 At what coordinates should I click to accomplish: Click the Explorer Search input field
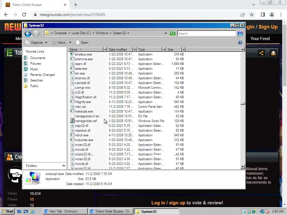pos(207,34)
